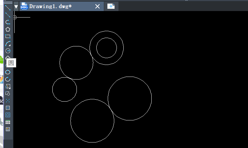
Task: Select the Arc tool
Action: [8, 43]
